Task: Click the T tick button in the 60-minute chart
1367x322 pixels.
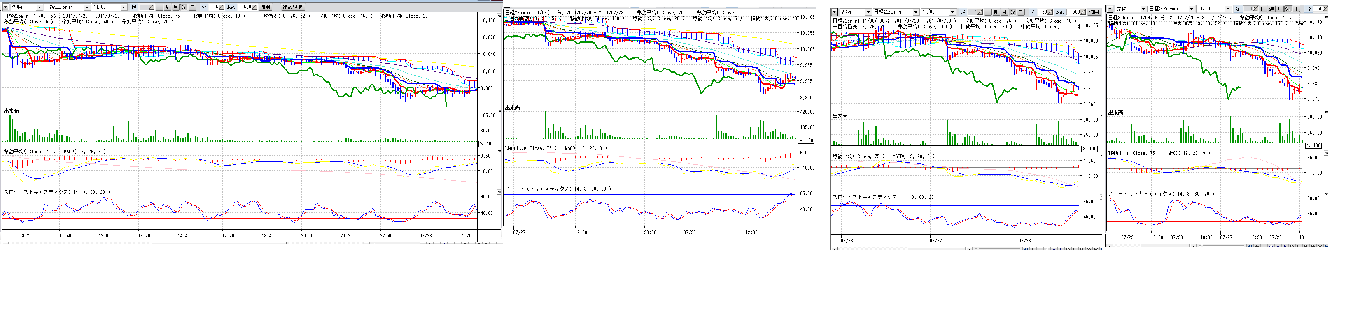Action: 1297,9
